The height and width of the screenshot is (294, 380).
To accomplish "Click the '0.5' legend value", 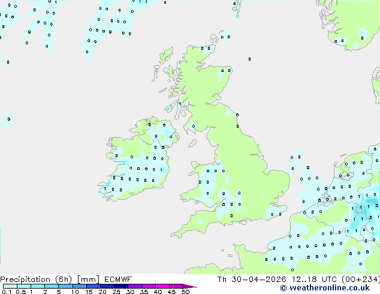I will [21, 292].
